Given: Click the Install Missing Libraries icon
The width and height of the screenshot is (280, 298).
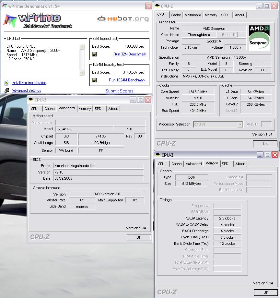Looking at the screenshot, I should 6,83.
